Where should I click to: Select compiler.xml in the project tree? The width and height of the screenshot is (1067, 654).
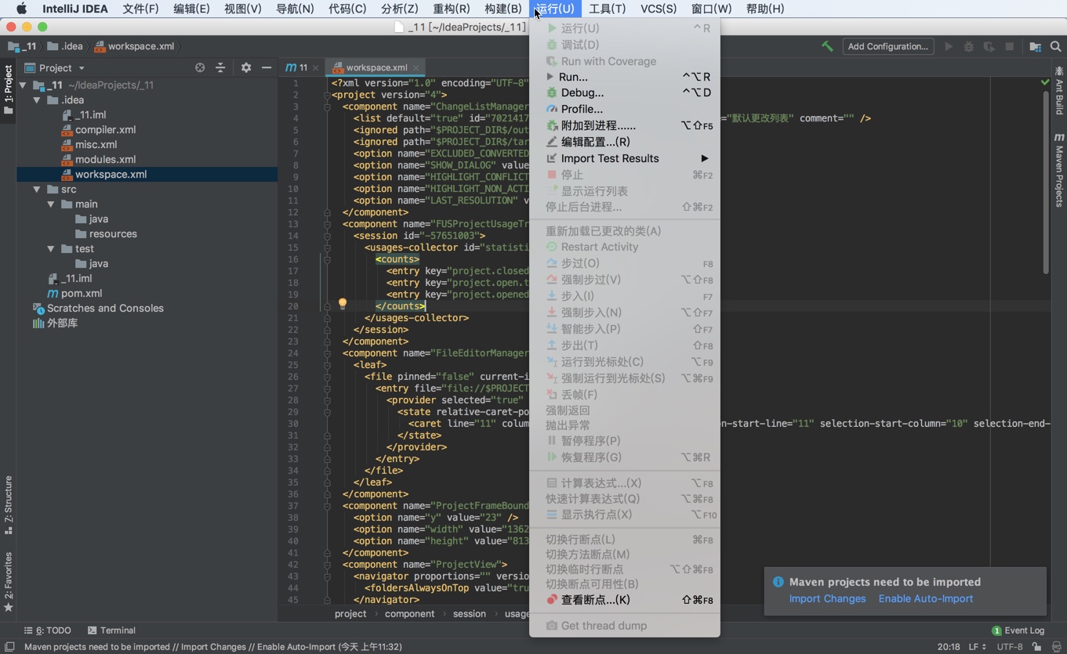pos(105,130)
